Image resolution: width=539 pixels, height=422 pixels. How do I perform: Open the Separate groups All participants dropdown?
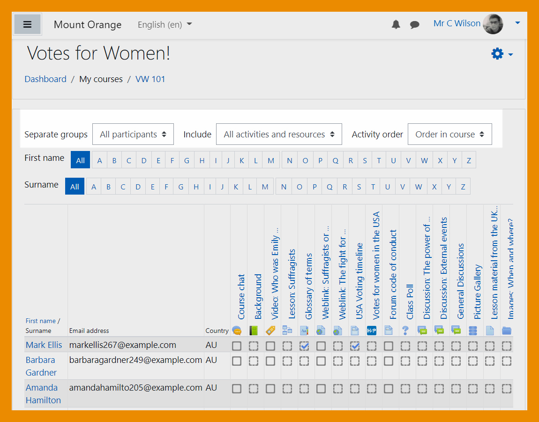133,135
